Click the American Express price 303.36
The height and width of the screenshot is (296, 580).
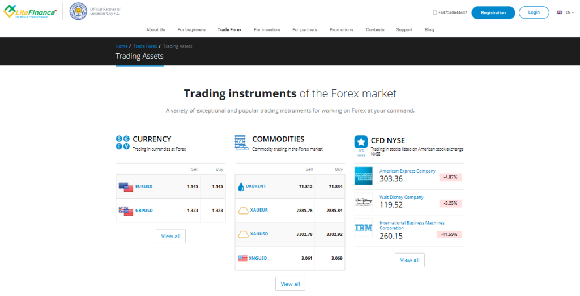pos(391,179)
